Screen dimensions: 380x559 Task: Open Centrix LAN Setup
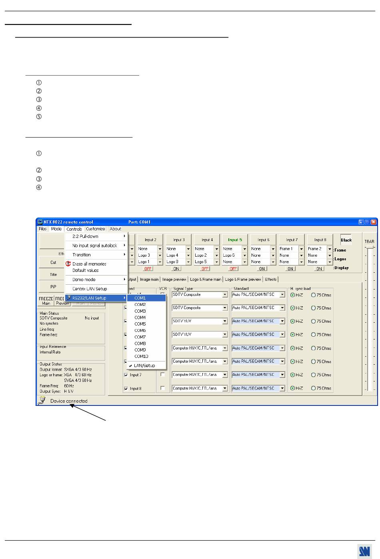tap(96, 289)
